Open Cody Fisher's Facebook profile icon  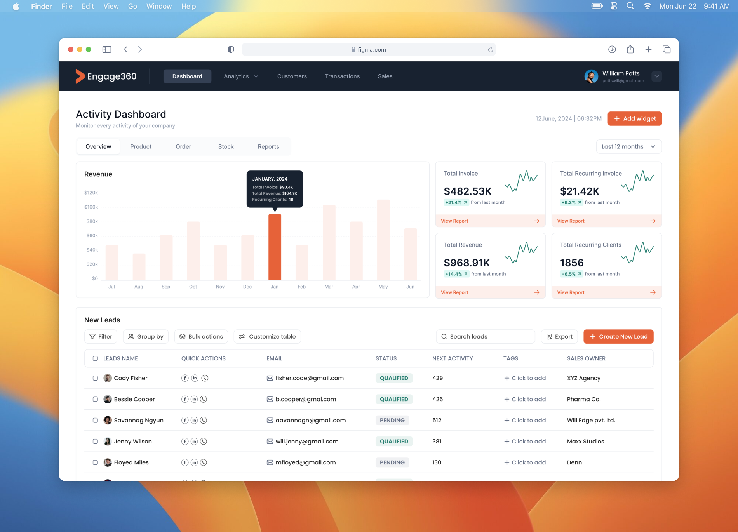[185, 378]
